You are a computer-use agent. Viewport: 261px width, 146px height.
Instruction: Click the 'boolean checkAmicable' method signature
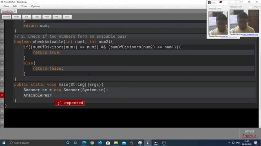tap(64, 42)
